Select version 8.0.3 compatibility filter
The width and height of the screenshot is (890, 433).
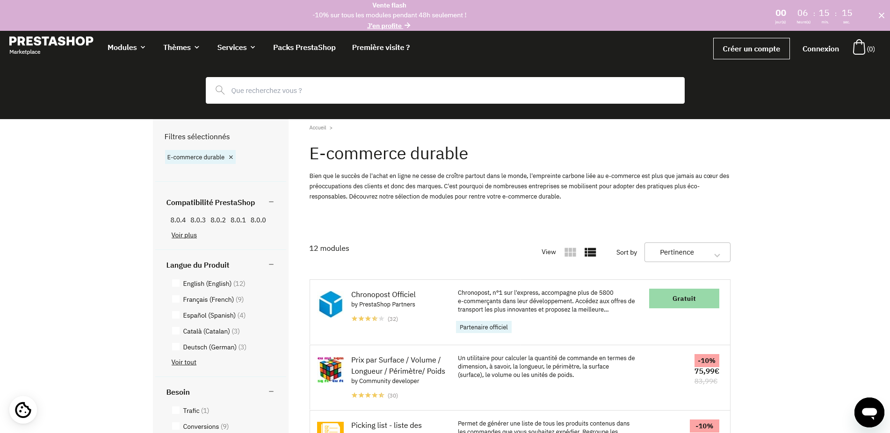tap(198, 220)
